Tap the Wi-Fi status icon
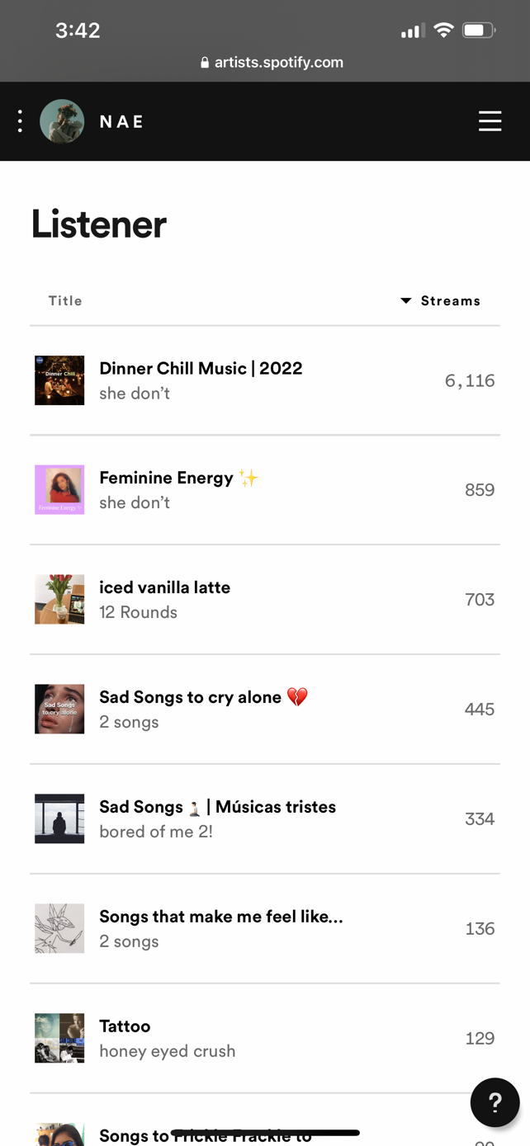 (x=443, y=31)
